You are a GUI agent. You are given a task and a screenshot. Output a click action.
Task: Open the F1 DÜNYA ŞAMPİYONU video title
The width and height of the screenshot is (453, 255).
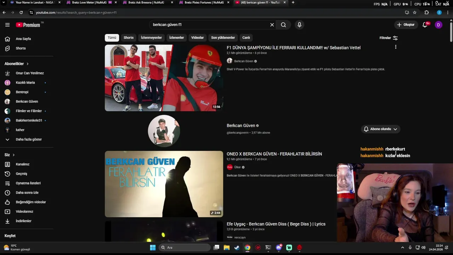294,48
